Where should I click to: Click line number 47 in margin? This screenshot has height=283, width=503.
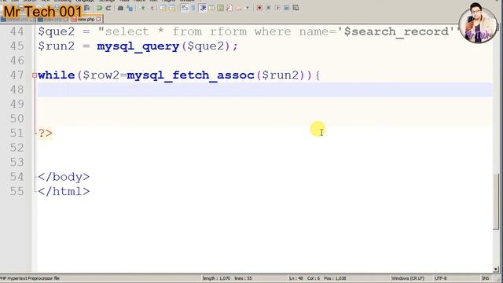[17, 75]
